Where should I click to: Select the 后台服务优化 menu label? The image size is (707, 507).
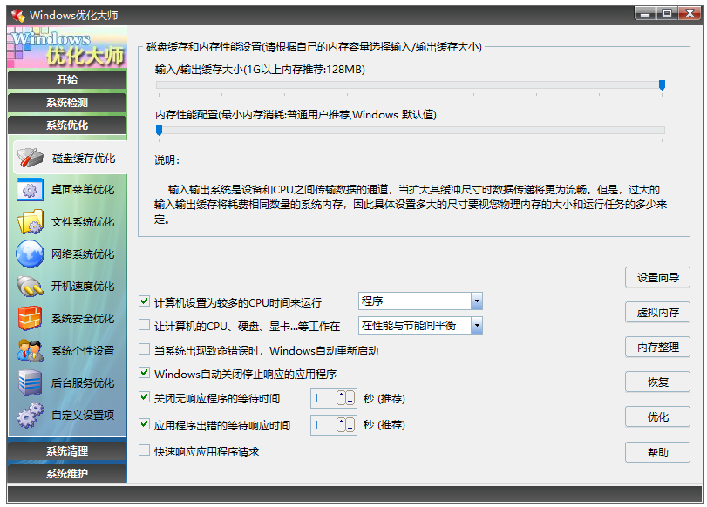tap(83, 383)
